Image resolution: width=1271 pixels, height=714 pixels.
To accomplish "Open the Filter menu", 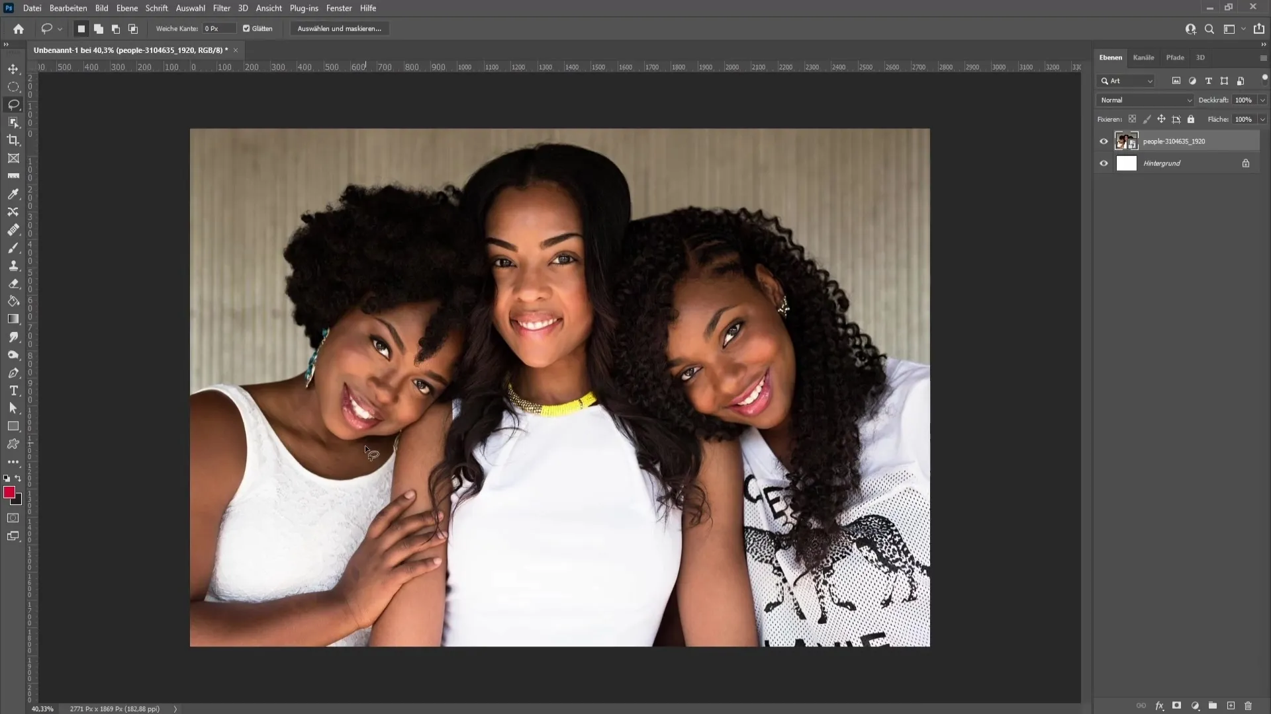I will (221, 8).
